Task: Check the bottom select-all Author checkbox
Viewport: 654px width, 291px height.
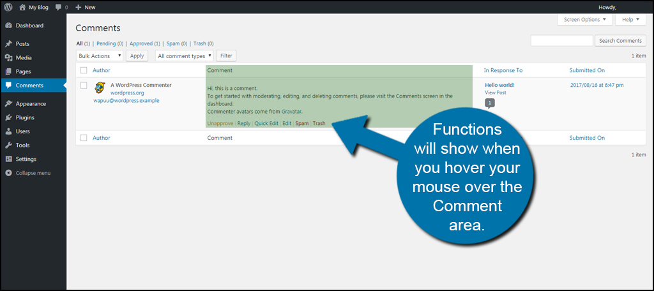Action: click(84, 138)
